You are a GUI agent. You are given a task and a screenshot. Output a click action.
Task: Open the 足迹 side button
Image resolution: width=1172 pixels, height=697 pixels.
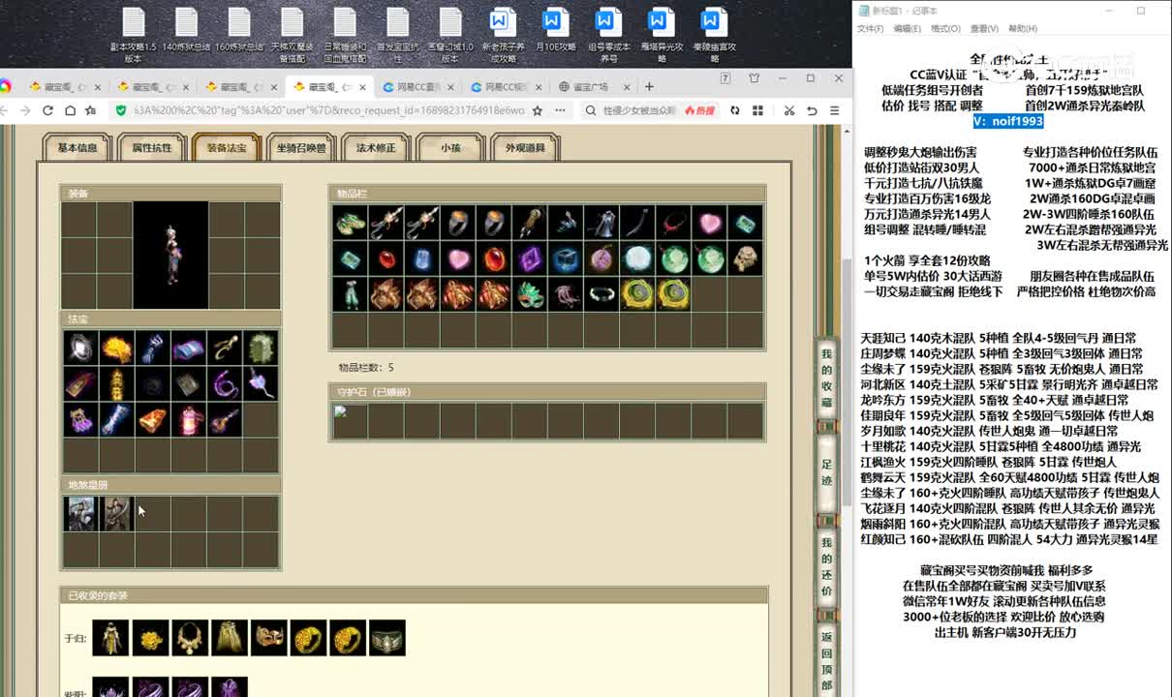pos(826,471)
